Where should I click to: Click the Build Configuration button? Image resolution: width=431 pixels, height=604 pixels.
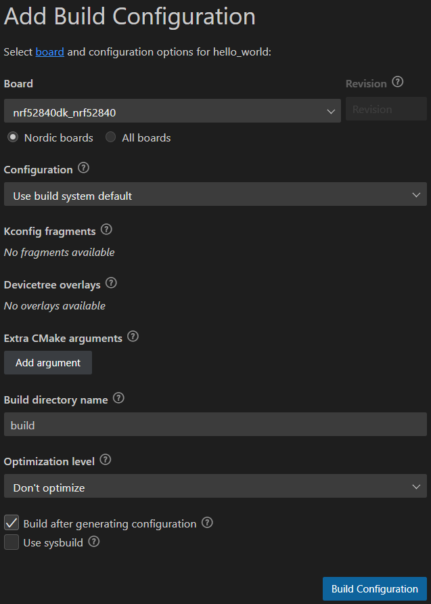click(375, 588)
